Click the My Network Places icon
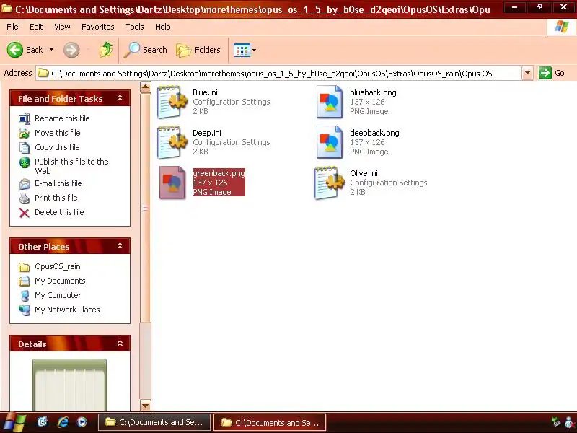This screenshot has width=577, height=433. tap(25, 310)
